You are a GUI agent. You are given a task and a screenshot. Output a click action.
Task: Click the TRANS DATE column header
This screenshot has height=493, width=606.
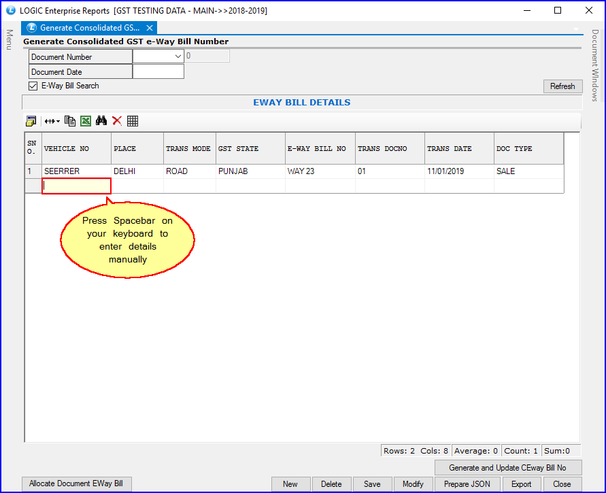point(460,148)
